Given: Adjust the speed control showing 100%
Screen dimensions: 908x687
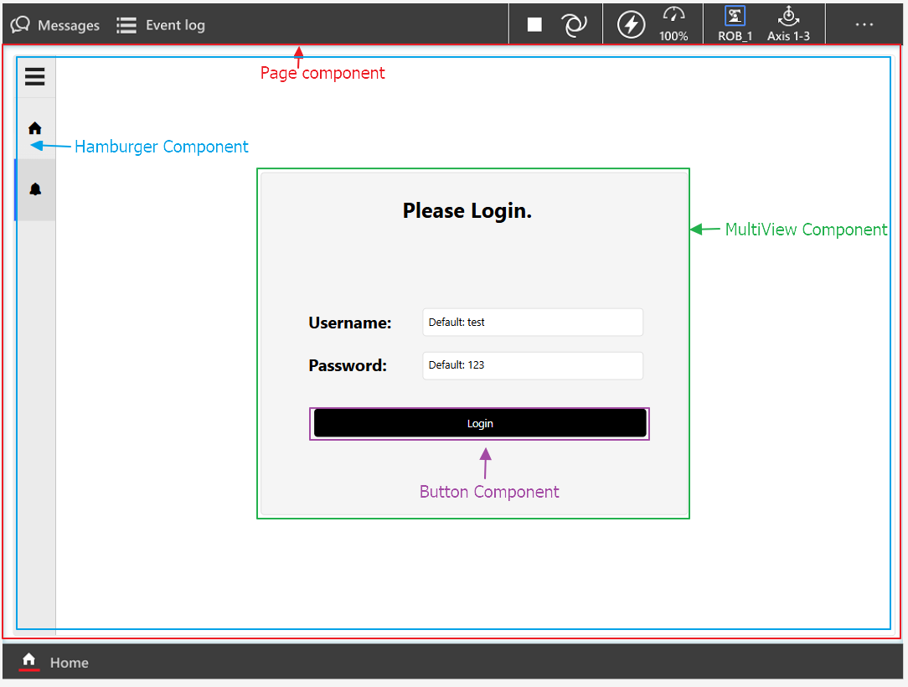Looking at the screenshot, I should pos(673,24).
